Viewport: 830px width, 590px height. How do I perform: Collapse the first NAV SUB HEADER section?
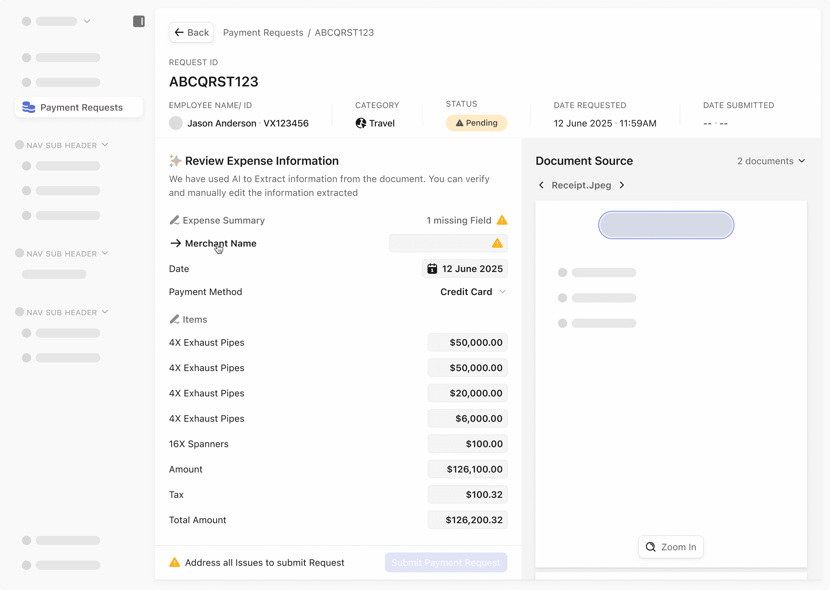(x=105, y=145)
